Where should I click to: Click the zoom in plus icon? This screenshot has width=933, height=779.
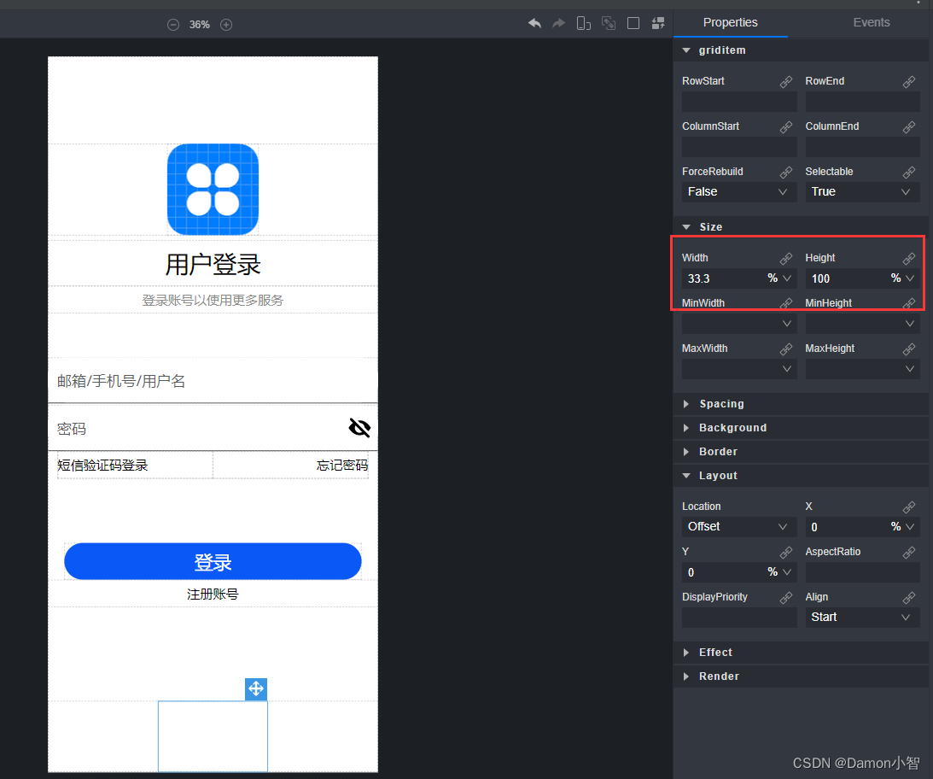[226, 25]
